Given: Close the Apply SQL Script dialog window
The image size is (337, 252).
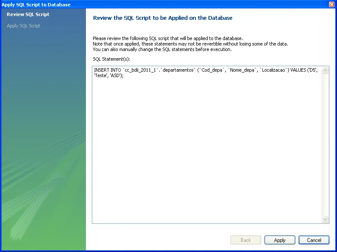Looking at the screenshot, I should click(332, 4).
